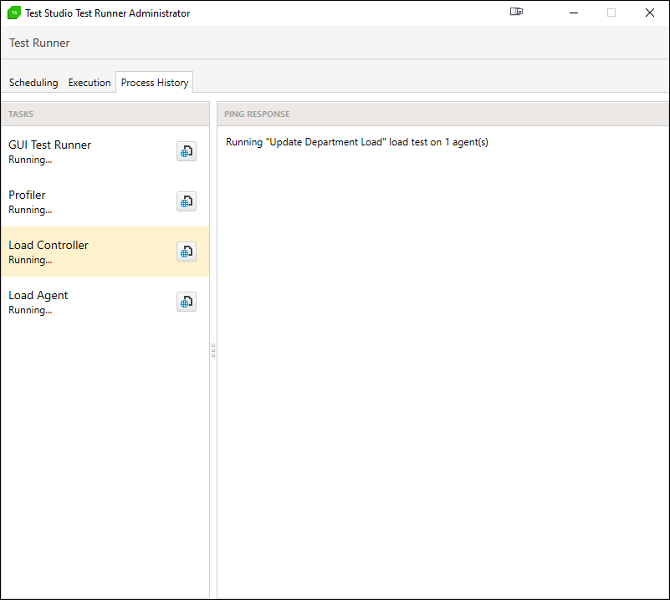Ping the Load Agent task

click(x=187, y=302)
